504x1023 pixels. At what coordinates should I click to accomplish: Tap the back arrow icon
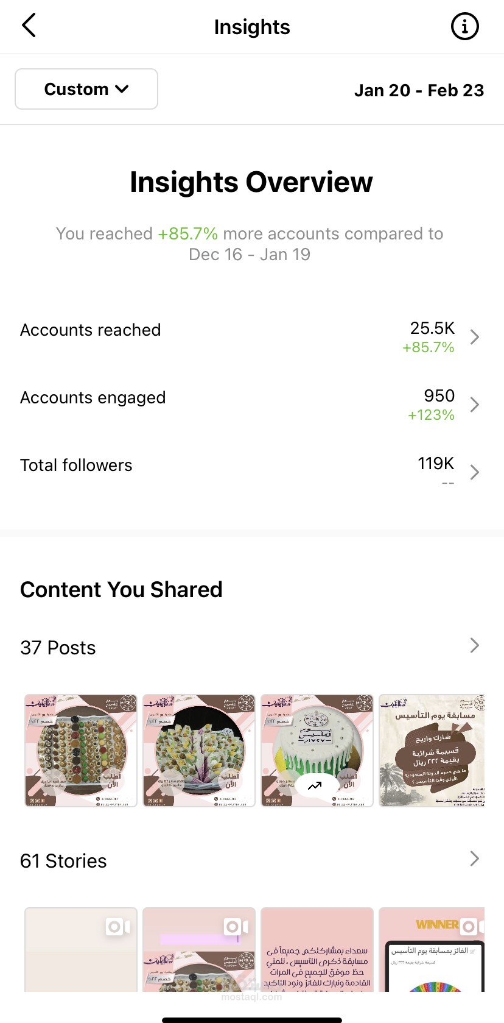pos(29,26)
